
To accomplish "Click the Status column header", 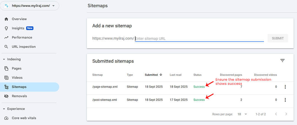I will (197, 75).
